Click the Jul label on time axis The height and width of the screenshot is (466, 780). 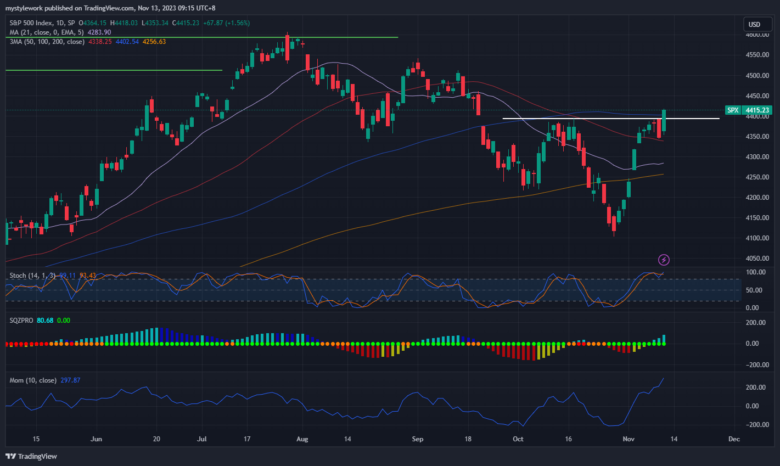click(201, 439)
